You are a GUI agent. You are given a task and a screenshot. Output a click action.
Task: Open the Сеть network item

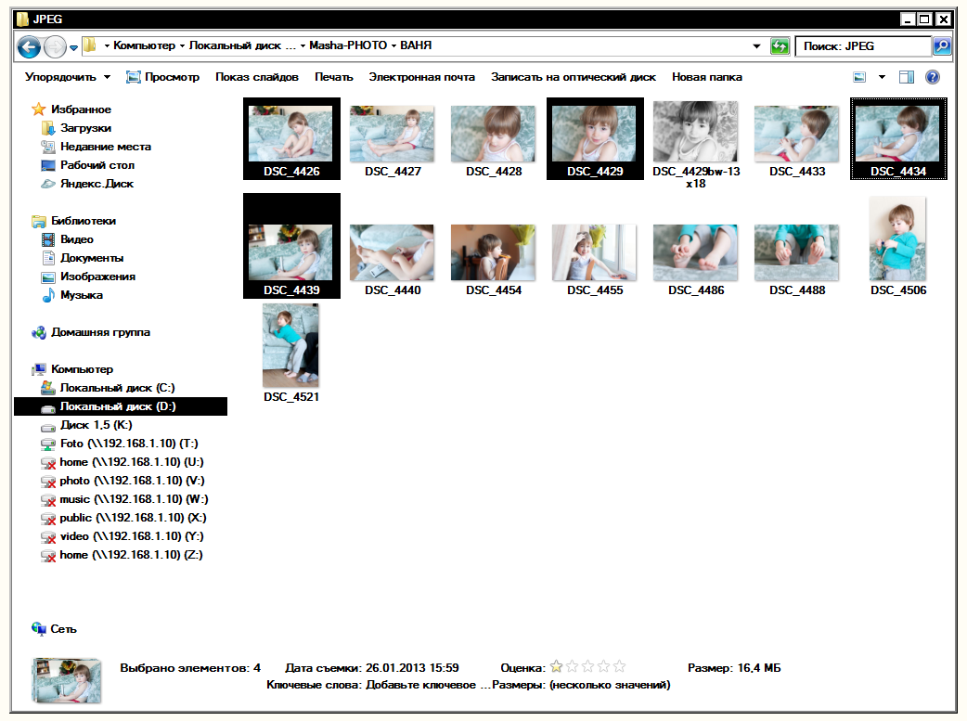(63, 629)
